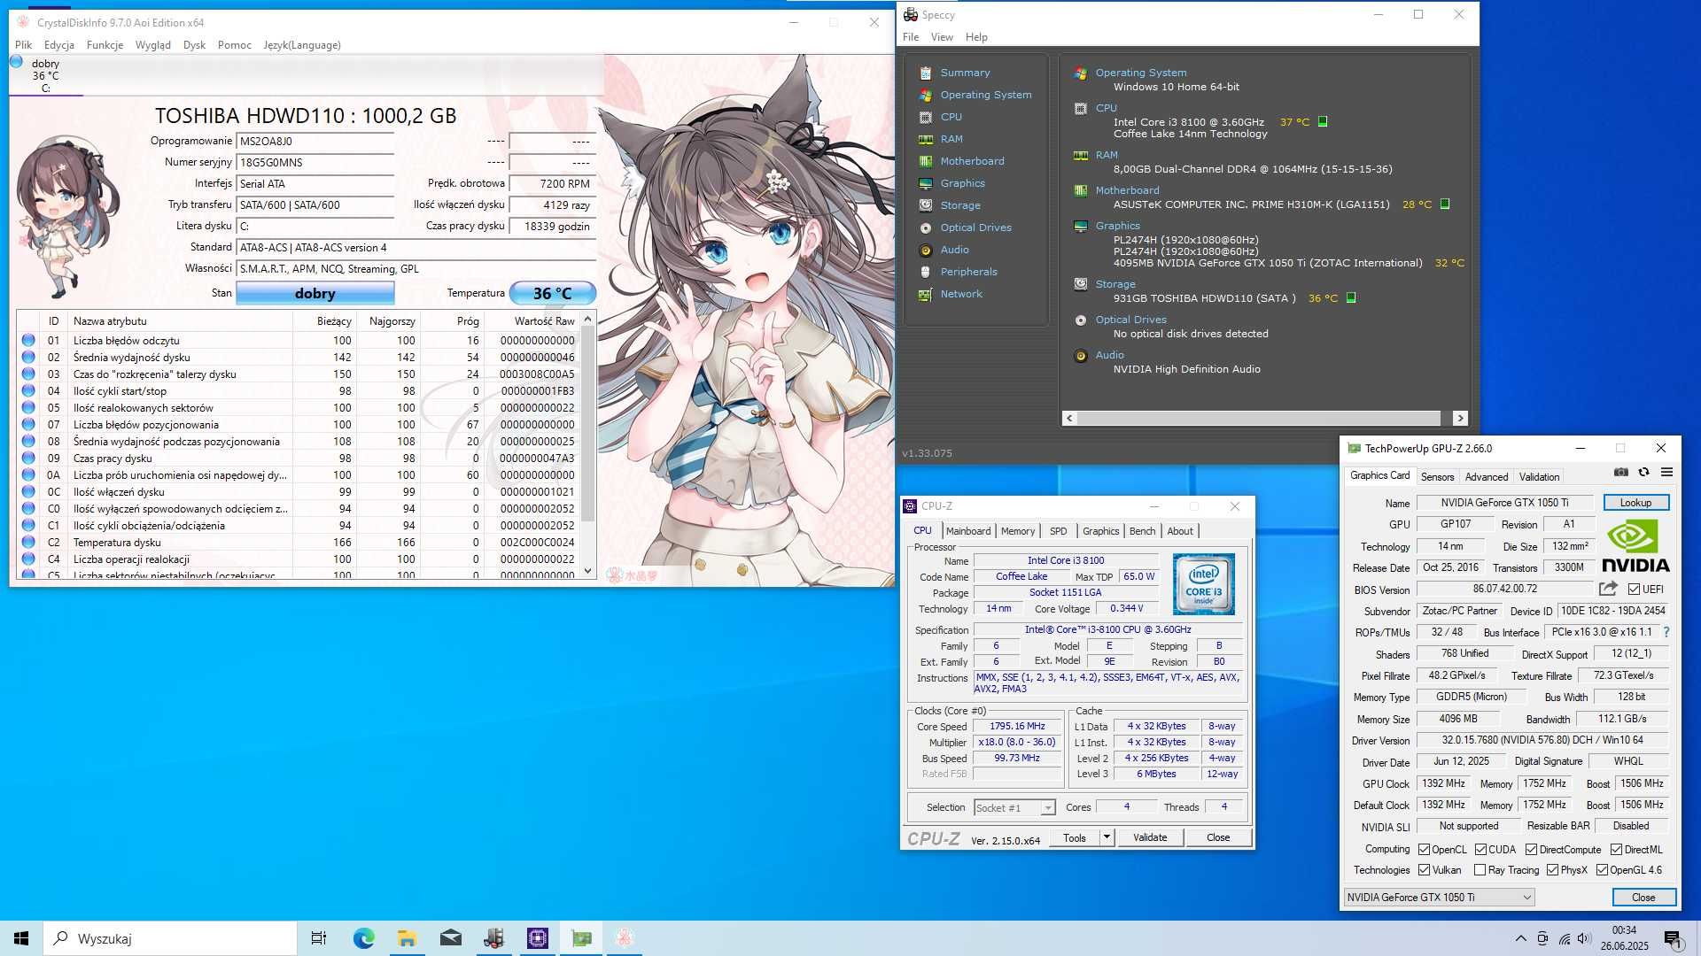This screenshot has height=956, width=1701.
Task: Click Lookup button in GPU-Z
Action: pyautogui.click(x=1635, y=503)
